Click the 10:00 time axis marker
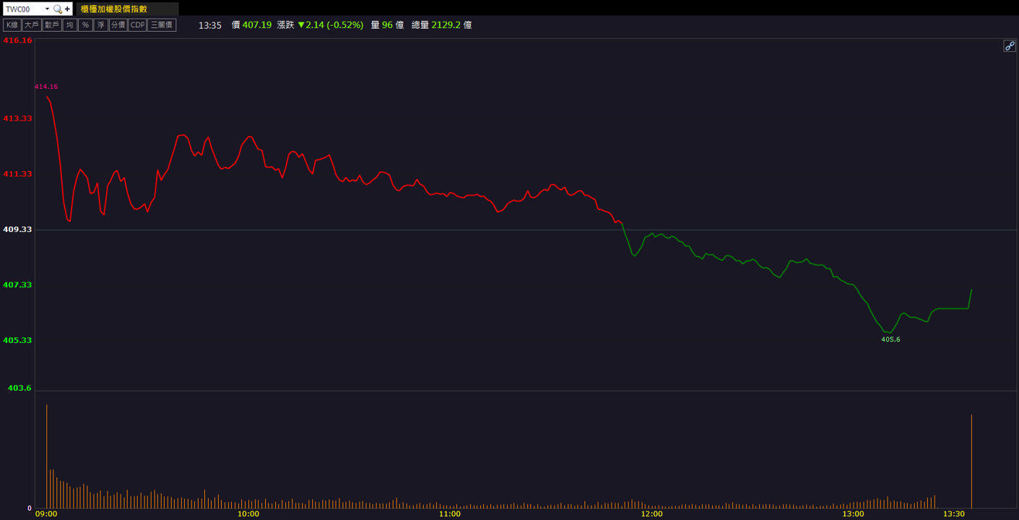The width and height of the screenshot is (1019, 520). point(248,514)
